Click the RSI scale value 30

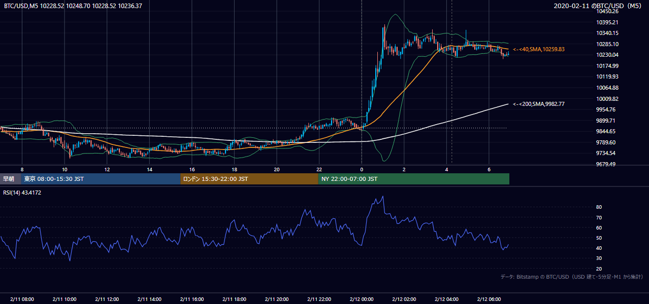(599, 258)
